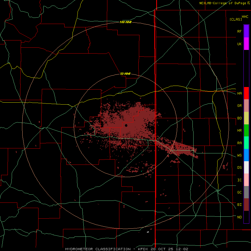
Task: Click the UK magenta legend swatch
Action: coord(246,44)
